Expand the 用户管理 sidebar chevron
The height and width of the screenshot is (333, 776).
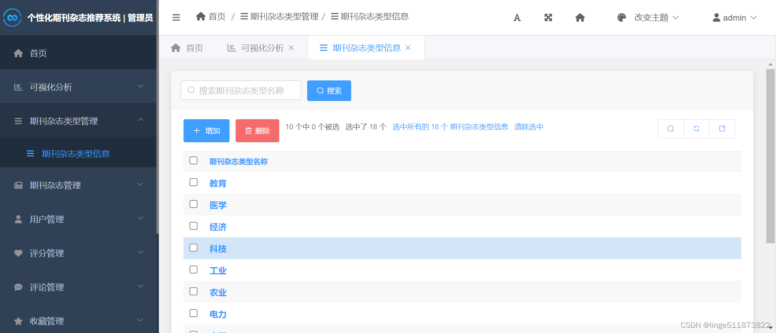[x=141, y=218]
